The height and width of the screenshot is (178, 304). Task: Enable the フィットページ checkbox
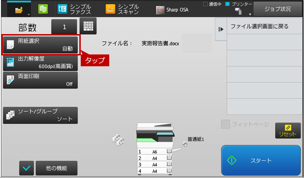[x=225, y=124]
